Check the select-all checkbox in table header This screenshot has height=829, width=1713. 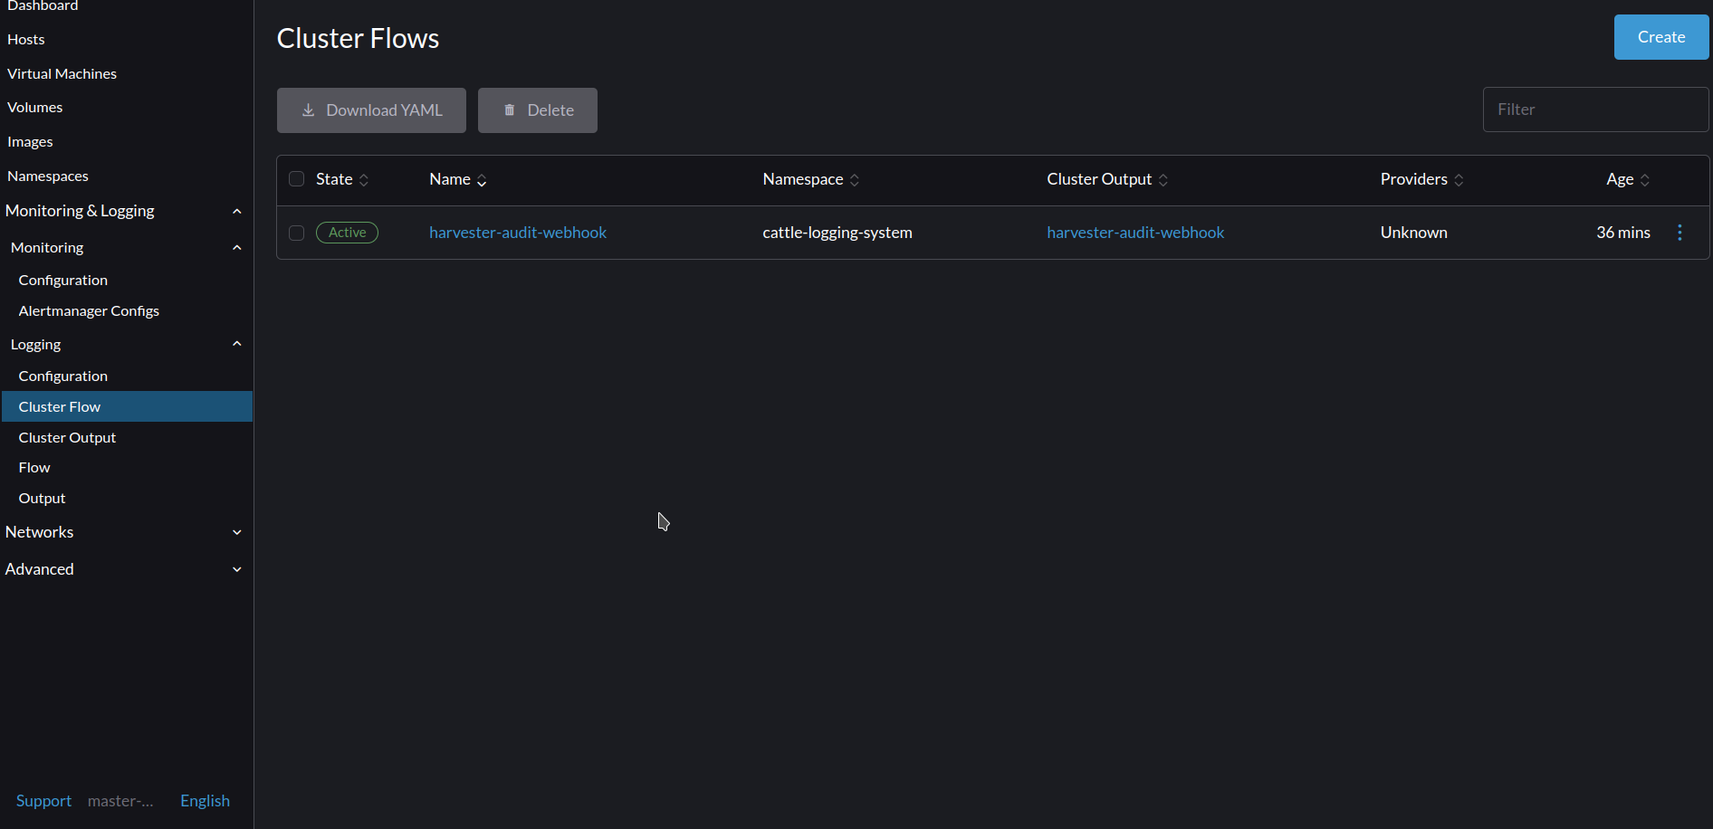click(296, 178)
